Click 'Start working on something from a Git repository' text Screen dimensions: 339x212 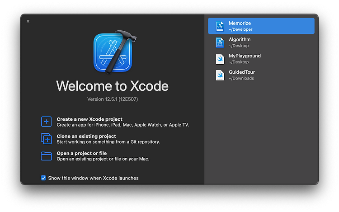click(108, 142)
